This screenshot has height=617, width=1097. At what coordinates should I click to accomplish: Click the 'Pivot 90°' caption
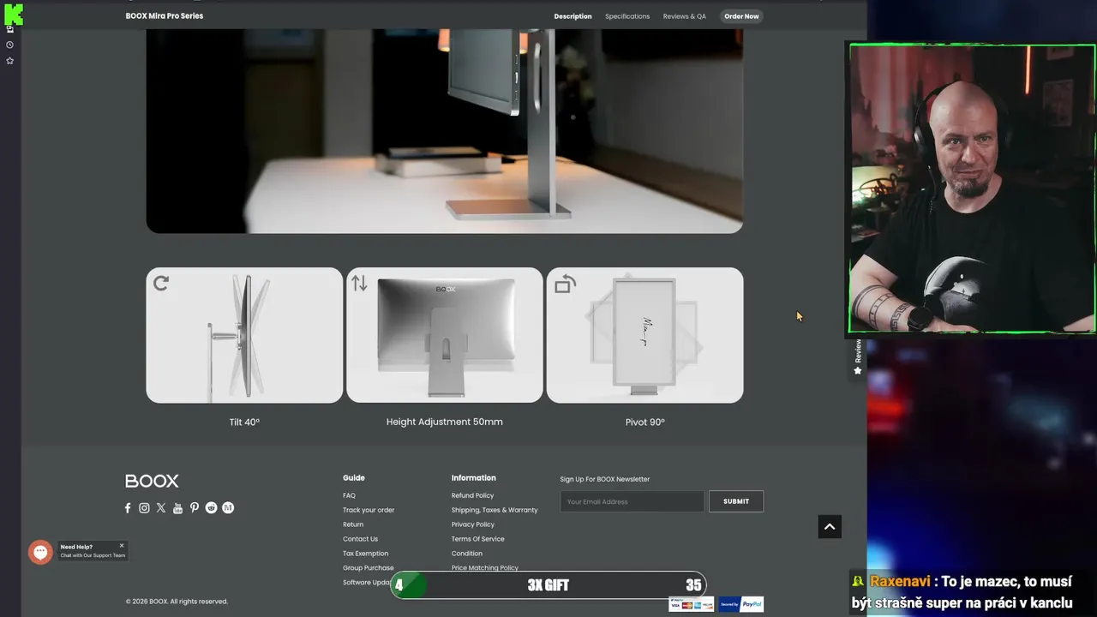click(645, 422)
